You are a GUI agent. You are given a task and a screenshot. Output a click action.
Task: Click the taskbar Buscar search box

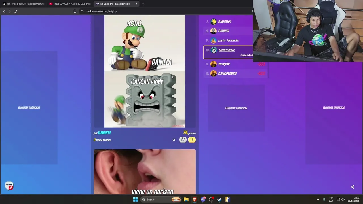[x=161, y=199]
